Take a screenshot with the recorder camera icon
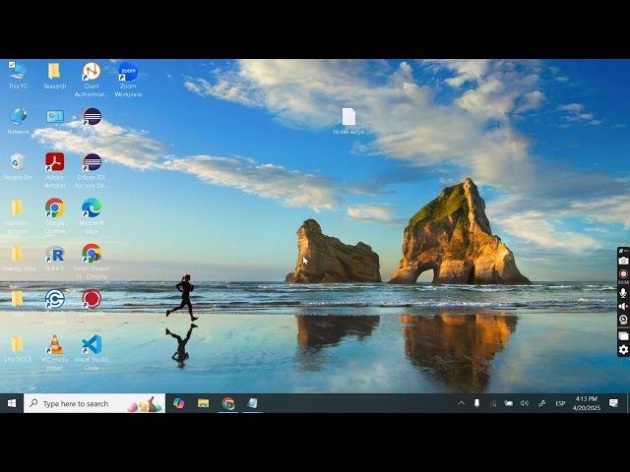This screenshot has height=472, width=630. point(623,261)
